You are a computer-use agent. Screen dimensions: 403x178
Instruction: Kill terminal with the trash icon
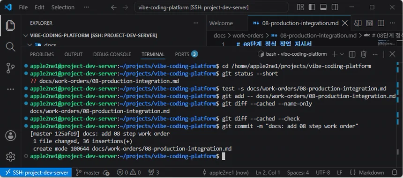point(364,54)
